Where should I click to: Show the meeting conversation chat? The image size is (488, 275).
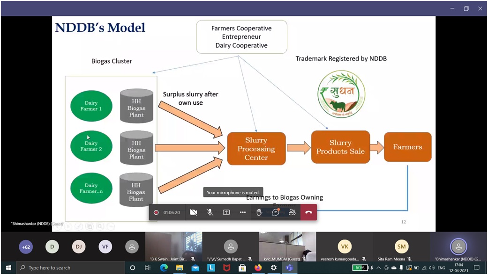click(276, 212)
